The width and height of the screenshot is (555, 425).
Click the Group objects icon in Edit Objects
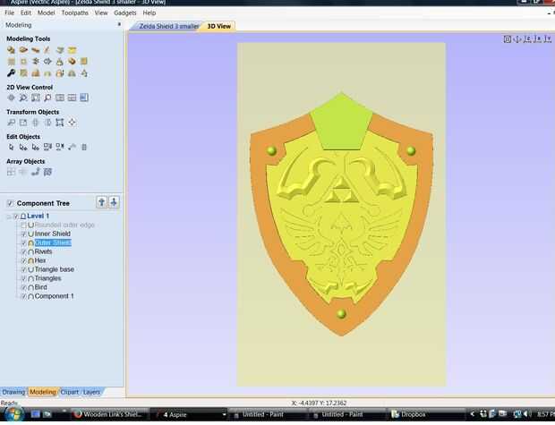47,148
